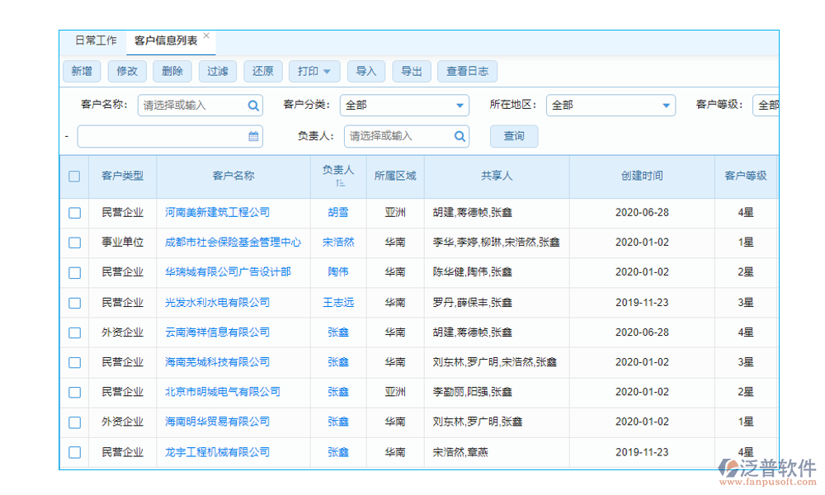
Task: Toggle the select-all checkbox in table header
Action: (x=73, y=176)
